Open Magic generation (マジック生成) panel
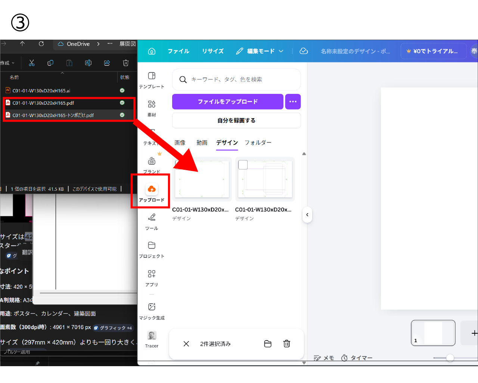Image resolution: width=478 pixels, height=383 pixels. (x=152, y=311)
